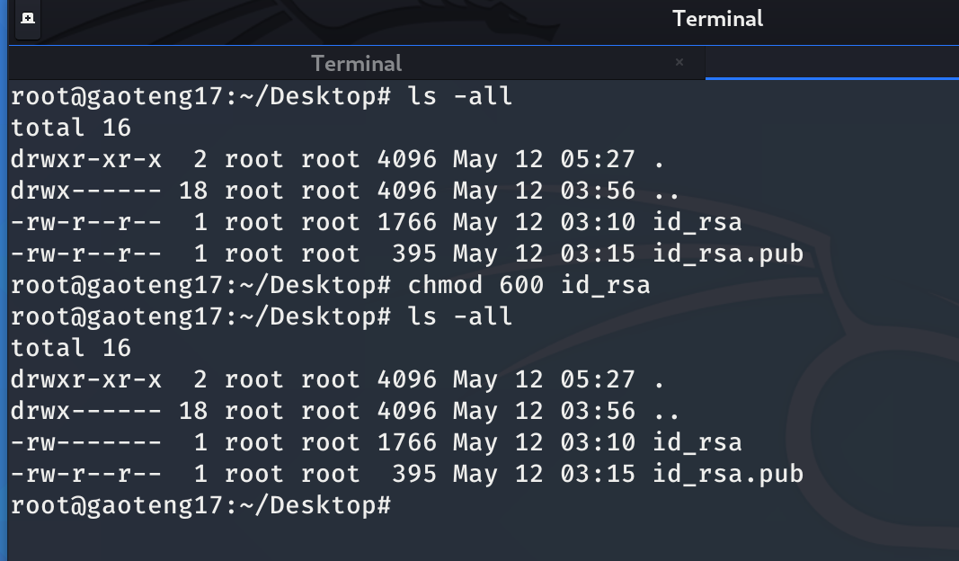Image resolution: width=959 pixels, height=561 pixels.
Task: Close the inactive Terminal tab
Action: pyautogui.click(x=679, y=63)
